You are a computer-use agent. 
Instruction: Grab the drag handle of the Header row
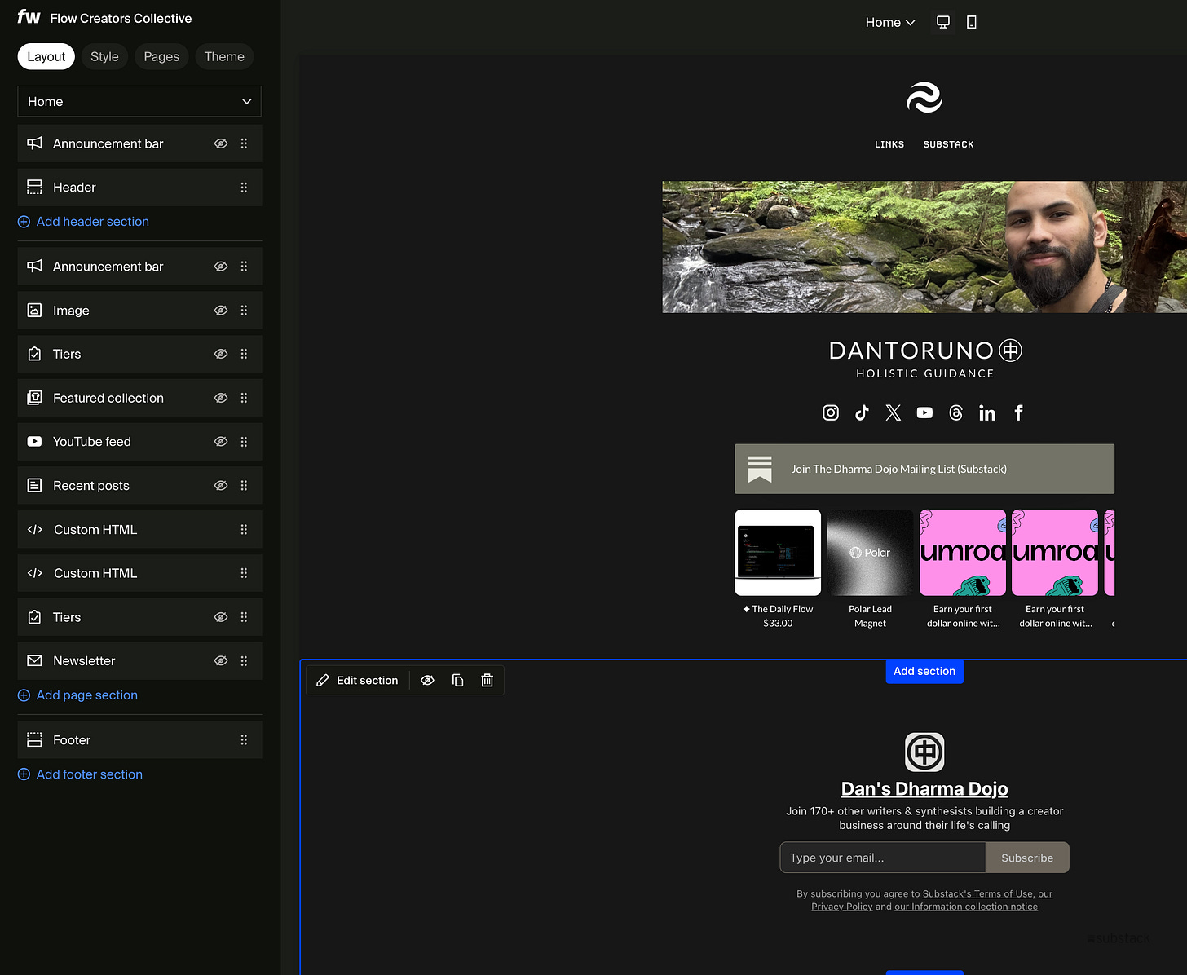(x=244, y=187)
